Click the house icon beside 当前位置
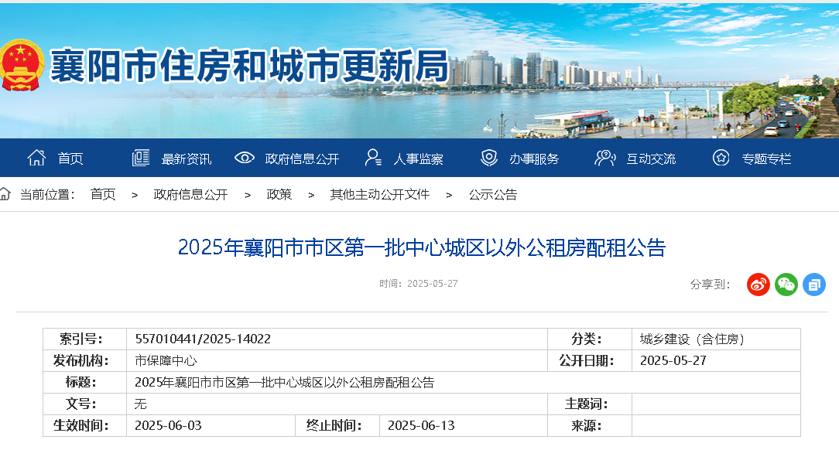Screen dimensions: 839x450 [5, 194]
